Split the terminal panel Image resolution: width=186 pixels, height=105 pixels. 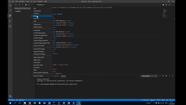(163, 76)
